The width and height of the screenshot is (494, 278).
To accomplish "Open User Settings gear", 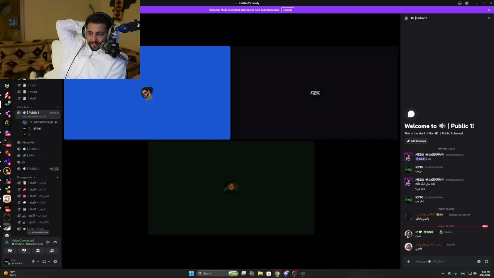I will [x=55, y=261].
